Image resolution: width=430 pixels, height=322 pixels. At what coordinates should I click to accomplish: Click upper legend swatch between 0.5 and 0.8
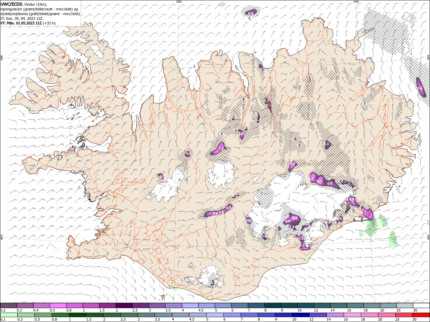click(58, 306)
